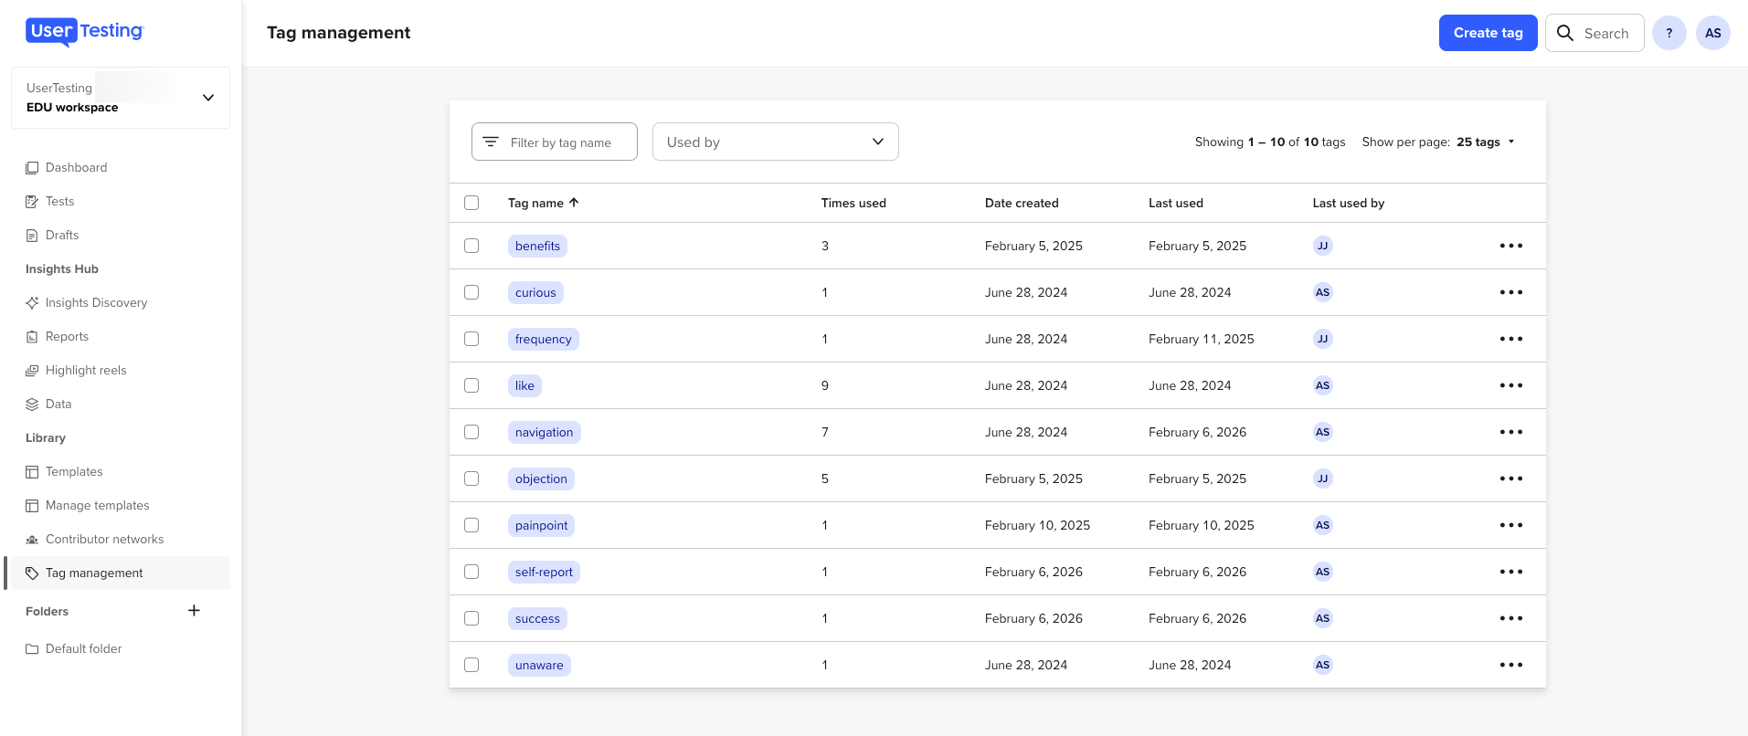Open the three-dot menu for navigation tag
The width and height of the screenshot is (1748, 736).
[1510, 432]
